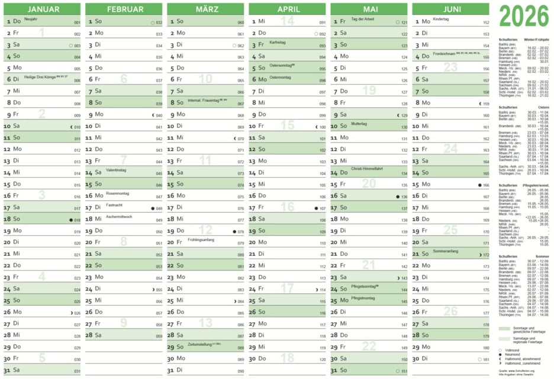Image resolution: width=554 pixels, height=379 pixels.
Task: Click the new moon icon on 16 May
Action: [398, 197]
